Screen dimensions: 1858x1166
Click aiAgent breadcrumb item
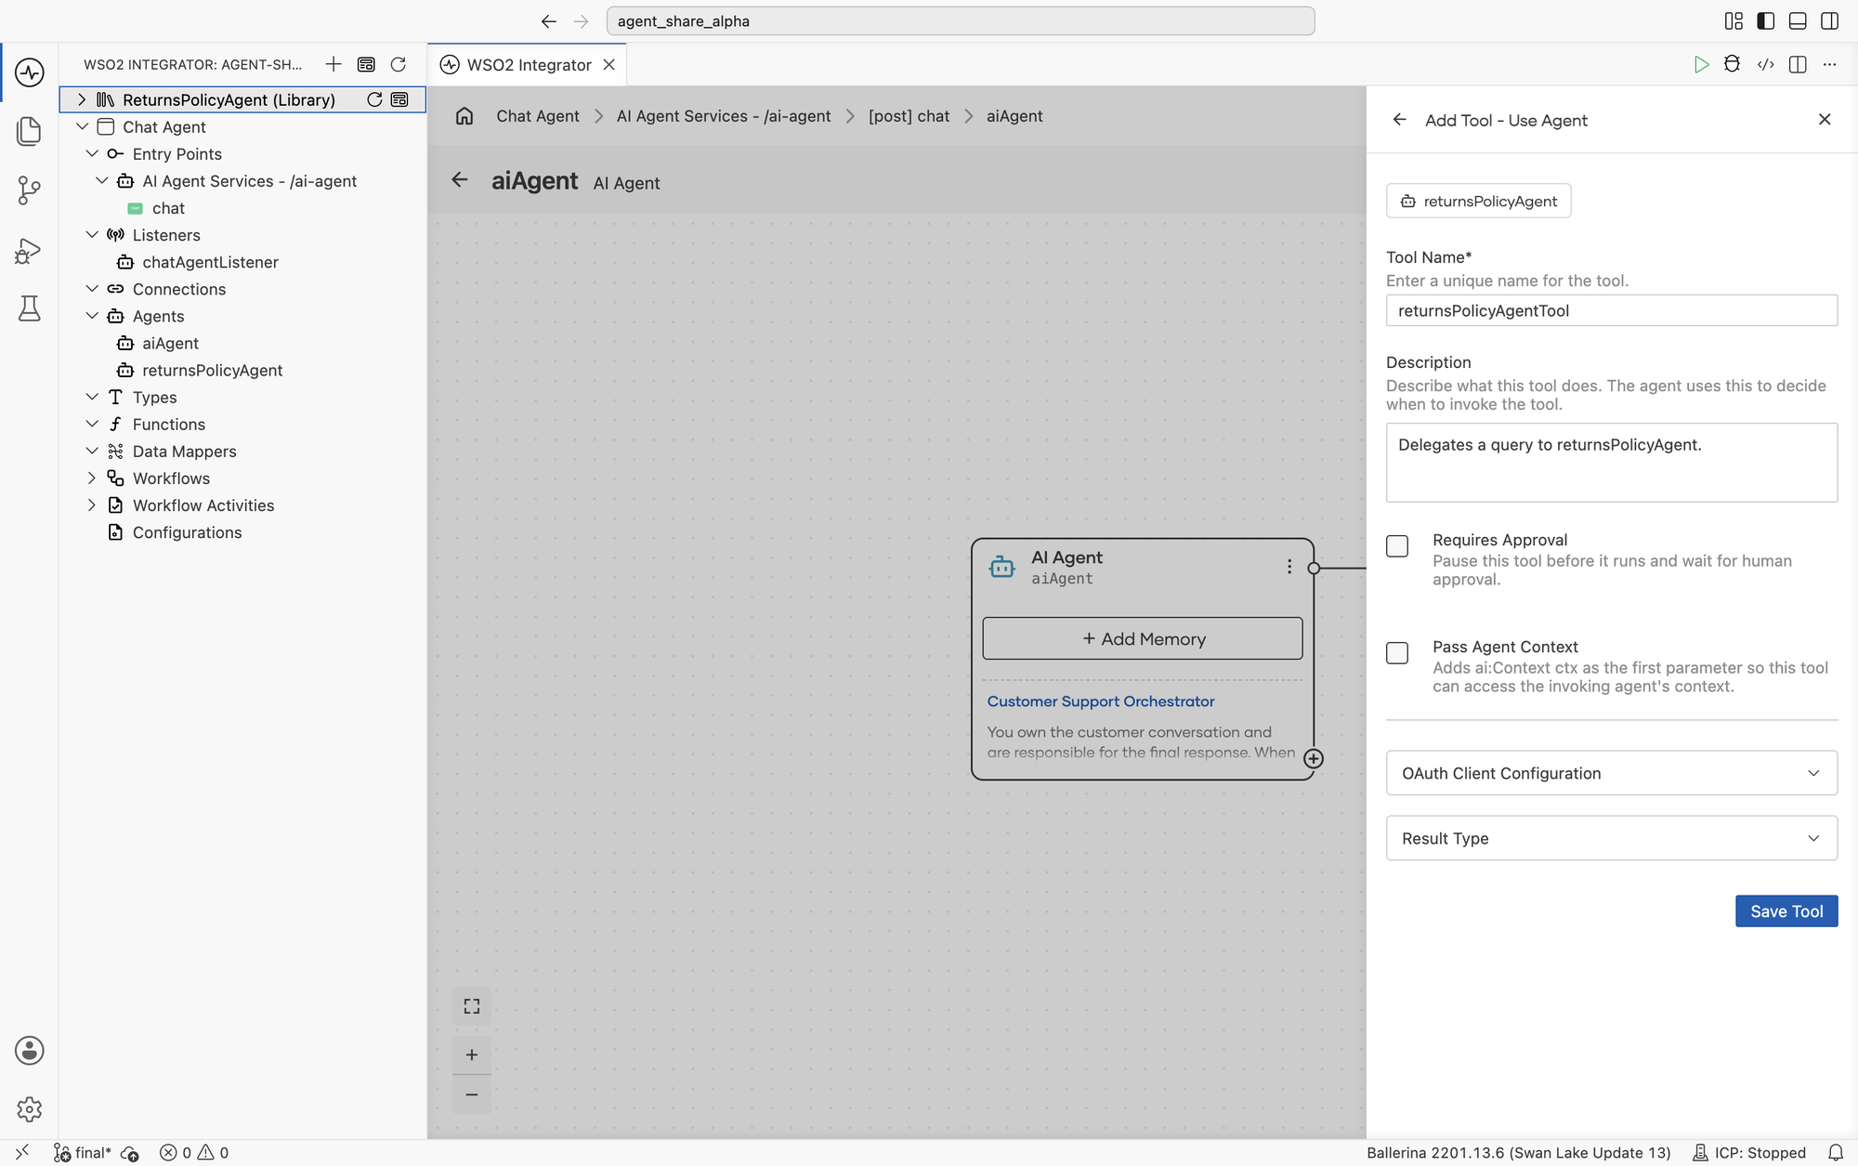pyautogui.click(x=1014, y=116)
